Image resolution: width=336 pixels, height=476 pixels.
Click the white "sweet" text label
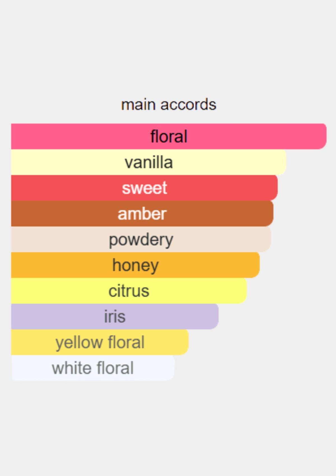(144, 188)
